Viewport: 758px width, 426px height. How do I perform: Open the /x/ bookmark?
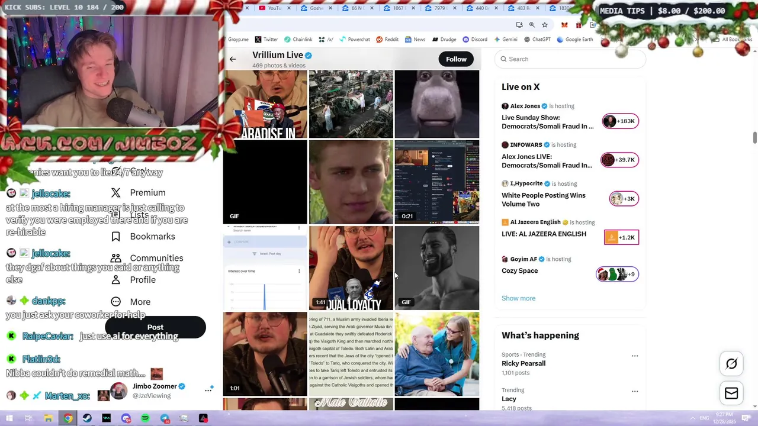pos(326,40)
